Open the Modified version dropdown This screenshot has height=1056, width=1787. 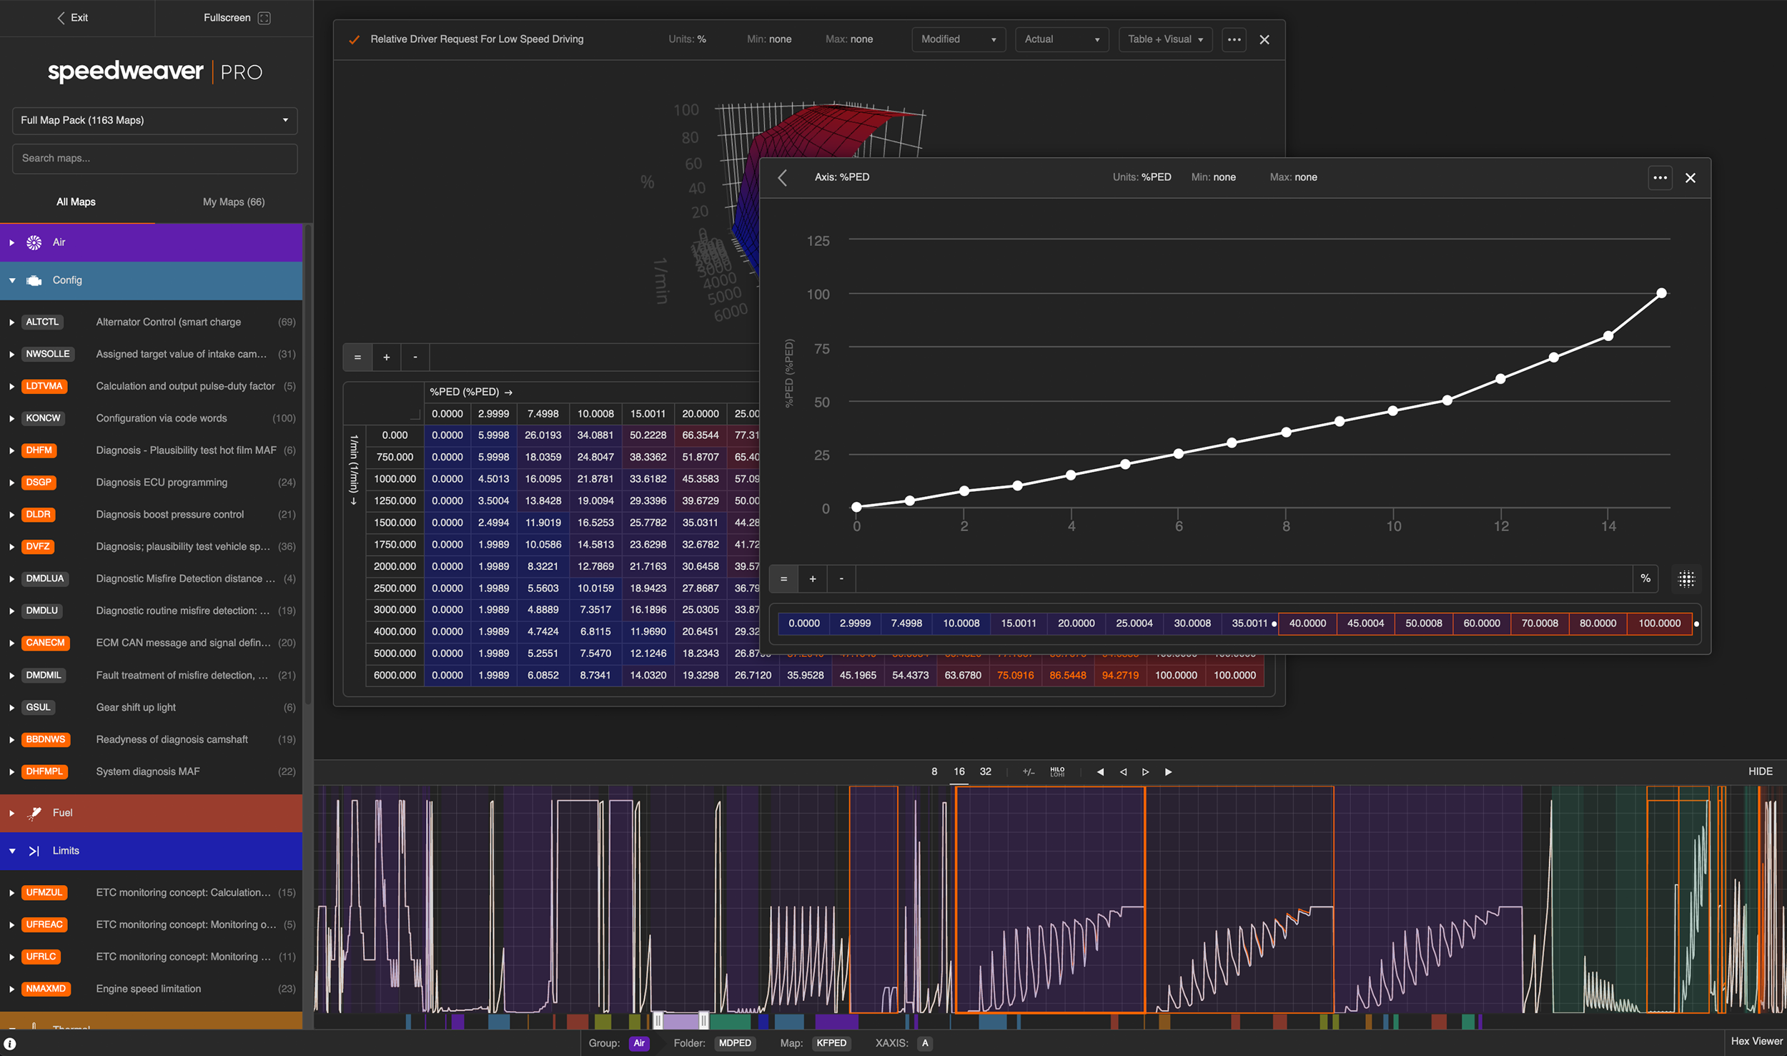coord(958,39)
